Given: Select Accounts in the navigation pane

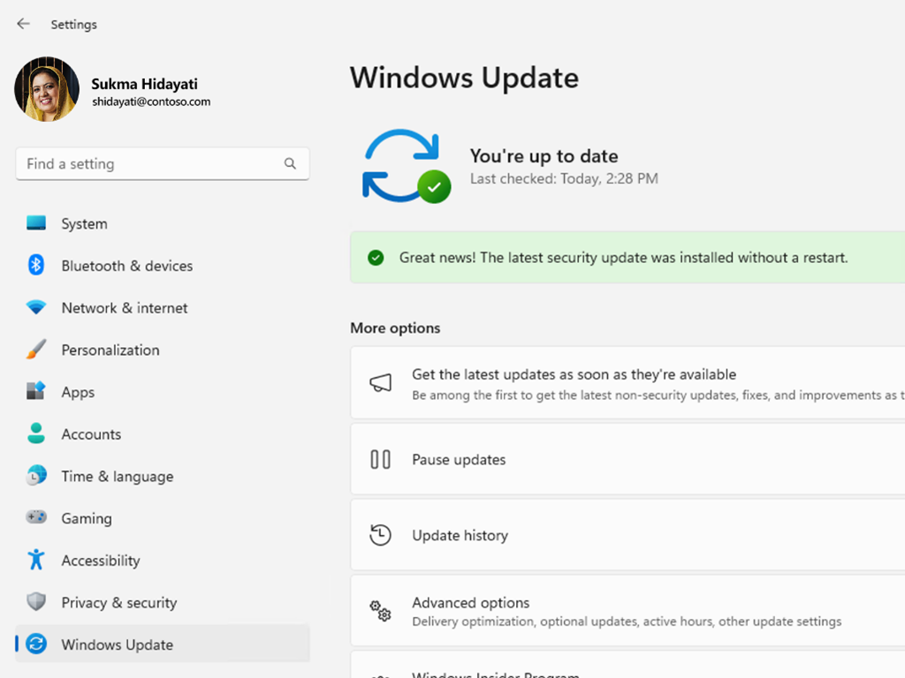Looking at the screenshot, I should click(x=91, y=434).
